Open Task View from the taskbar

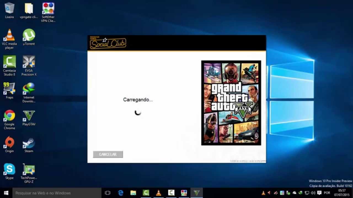pyautogui.click(x=108, y=193)
